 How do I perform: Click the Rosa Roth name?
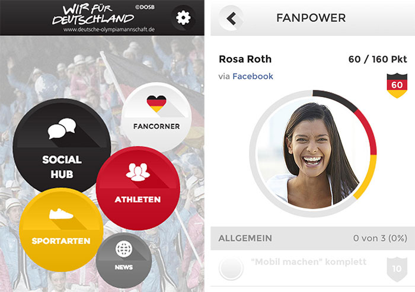pyautogui.click(x=245, y=59)
